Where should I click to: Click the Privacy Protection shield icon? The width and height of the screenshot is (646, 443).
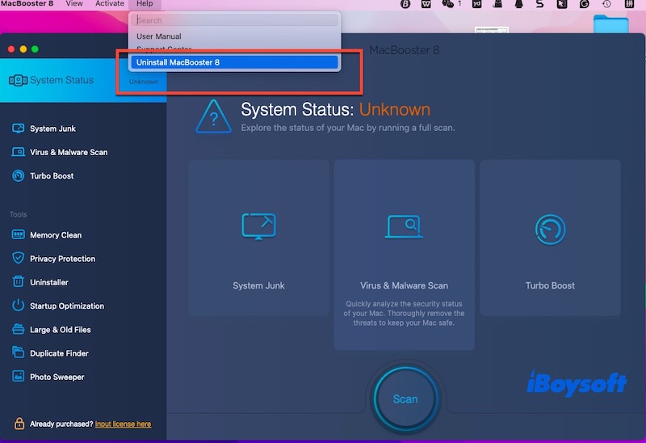coord(18,259)
